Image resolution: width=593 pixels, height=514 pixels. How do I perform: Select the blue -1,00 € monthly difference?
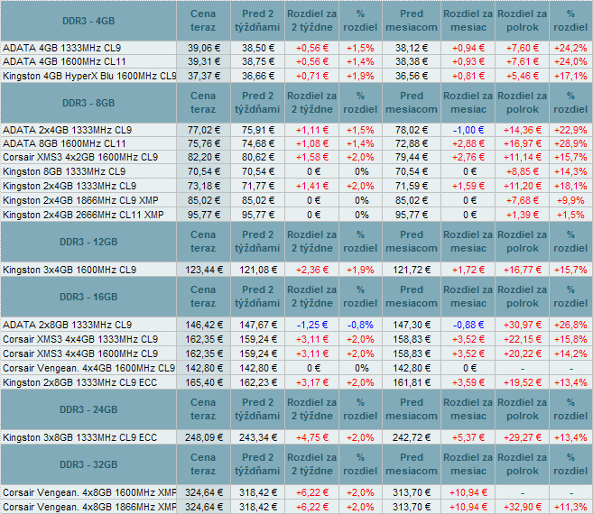tap(468, 130)
